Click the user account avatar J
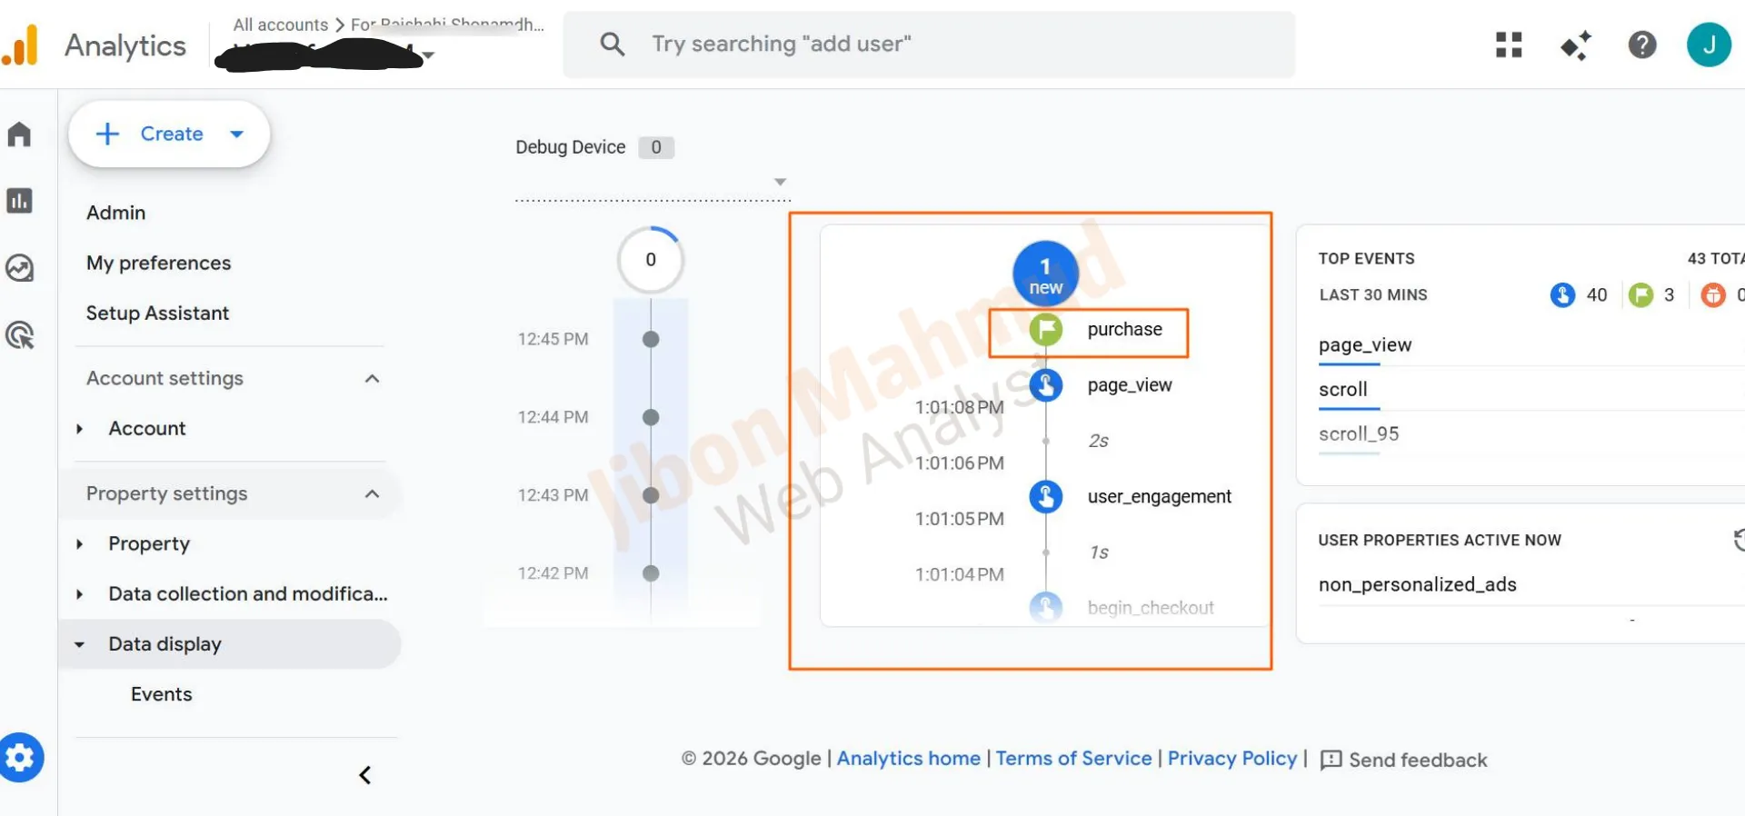This screenshot has height=816, width=1745. click(x=1708, y=45)
